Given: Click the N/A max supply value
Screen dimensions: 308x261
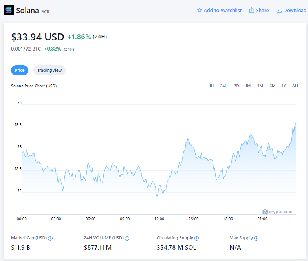Looking at the screenshot, I should tap(235, 248).
